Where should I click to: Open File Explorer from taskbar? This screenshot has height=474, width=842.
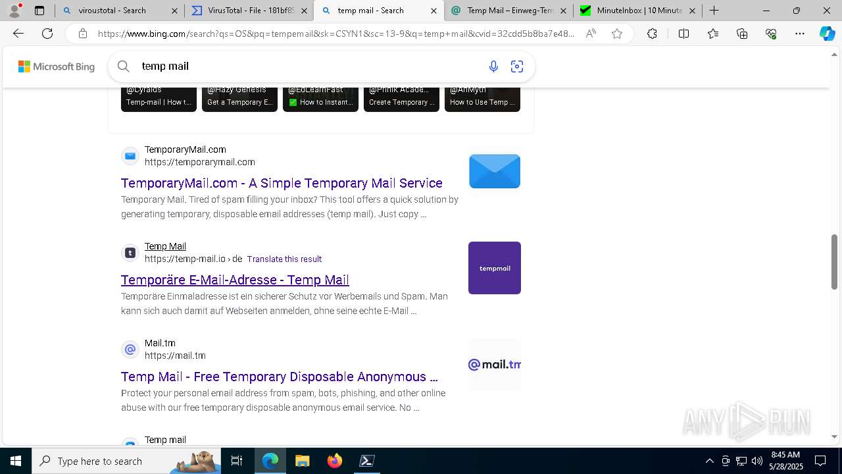[302, 461]
